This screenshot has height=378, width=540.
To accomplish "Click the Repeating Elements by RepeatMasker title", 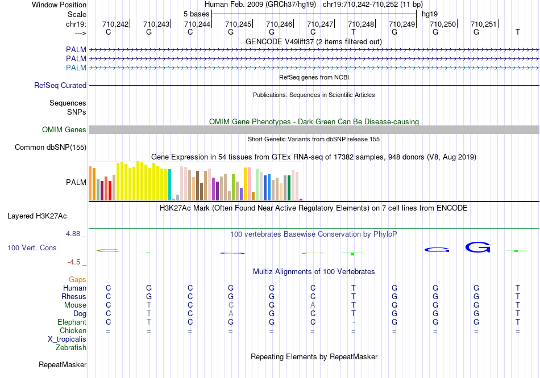I will click(314, 356).
